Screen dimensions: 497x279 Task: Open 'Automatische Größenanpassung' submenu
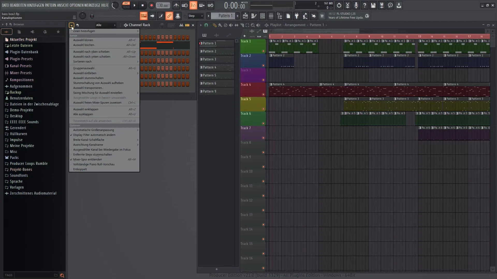(104, 130)
